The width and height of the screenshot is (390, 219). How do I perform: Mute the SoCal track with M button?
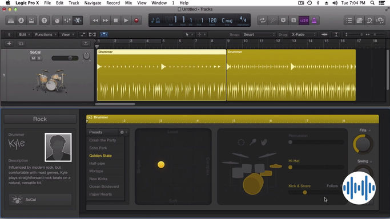(x=33, y=58)
